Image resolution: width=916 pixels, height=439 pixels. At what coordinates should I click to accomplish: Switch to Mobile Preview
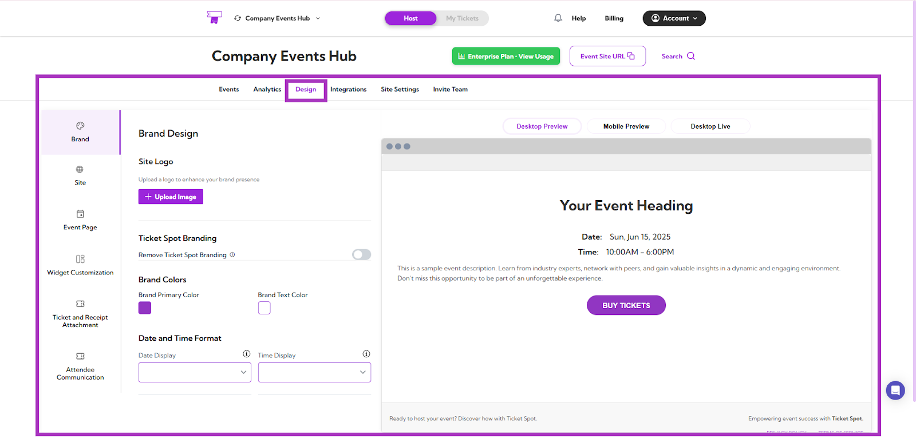click(x=626, y=126)
